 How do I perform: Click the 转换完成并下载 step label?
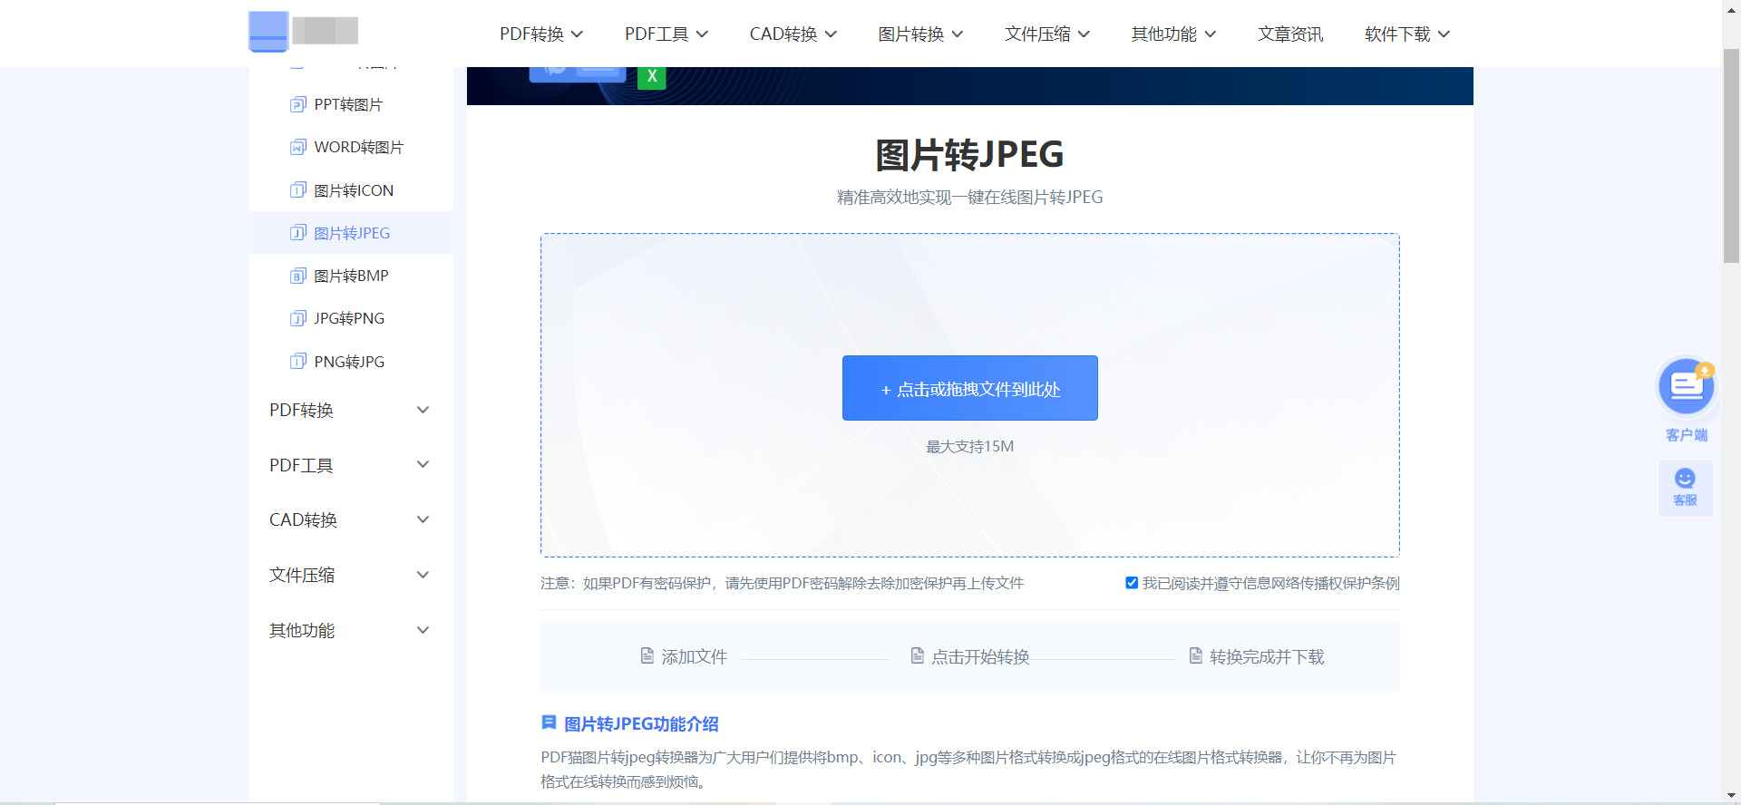coord(1267,656)
